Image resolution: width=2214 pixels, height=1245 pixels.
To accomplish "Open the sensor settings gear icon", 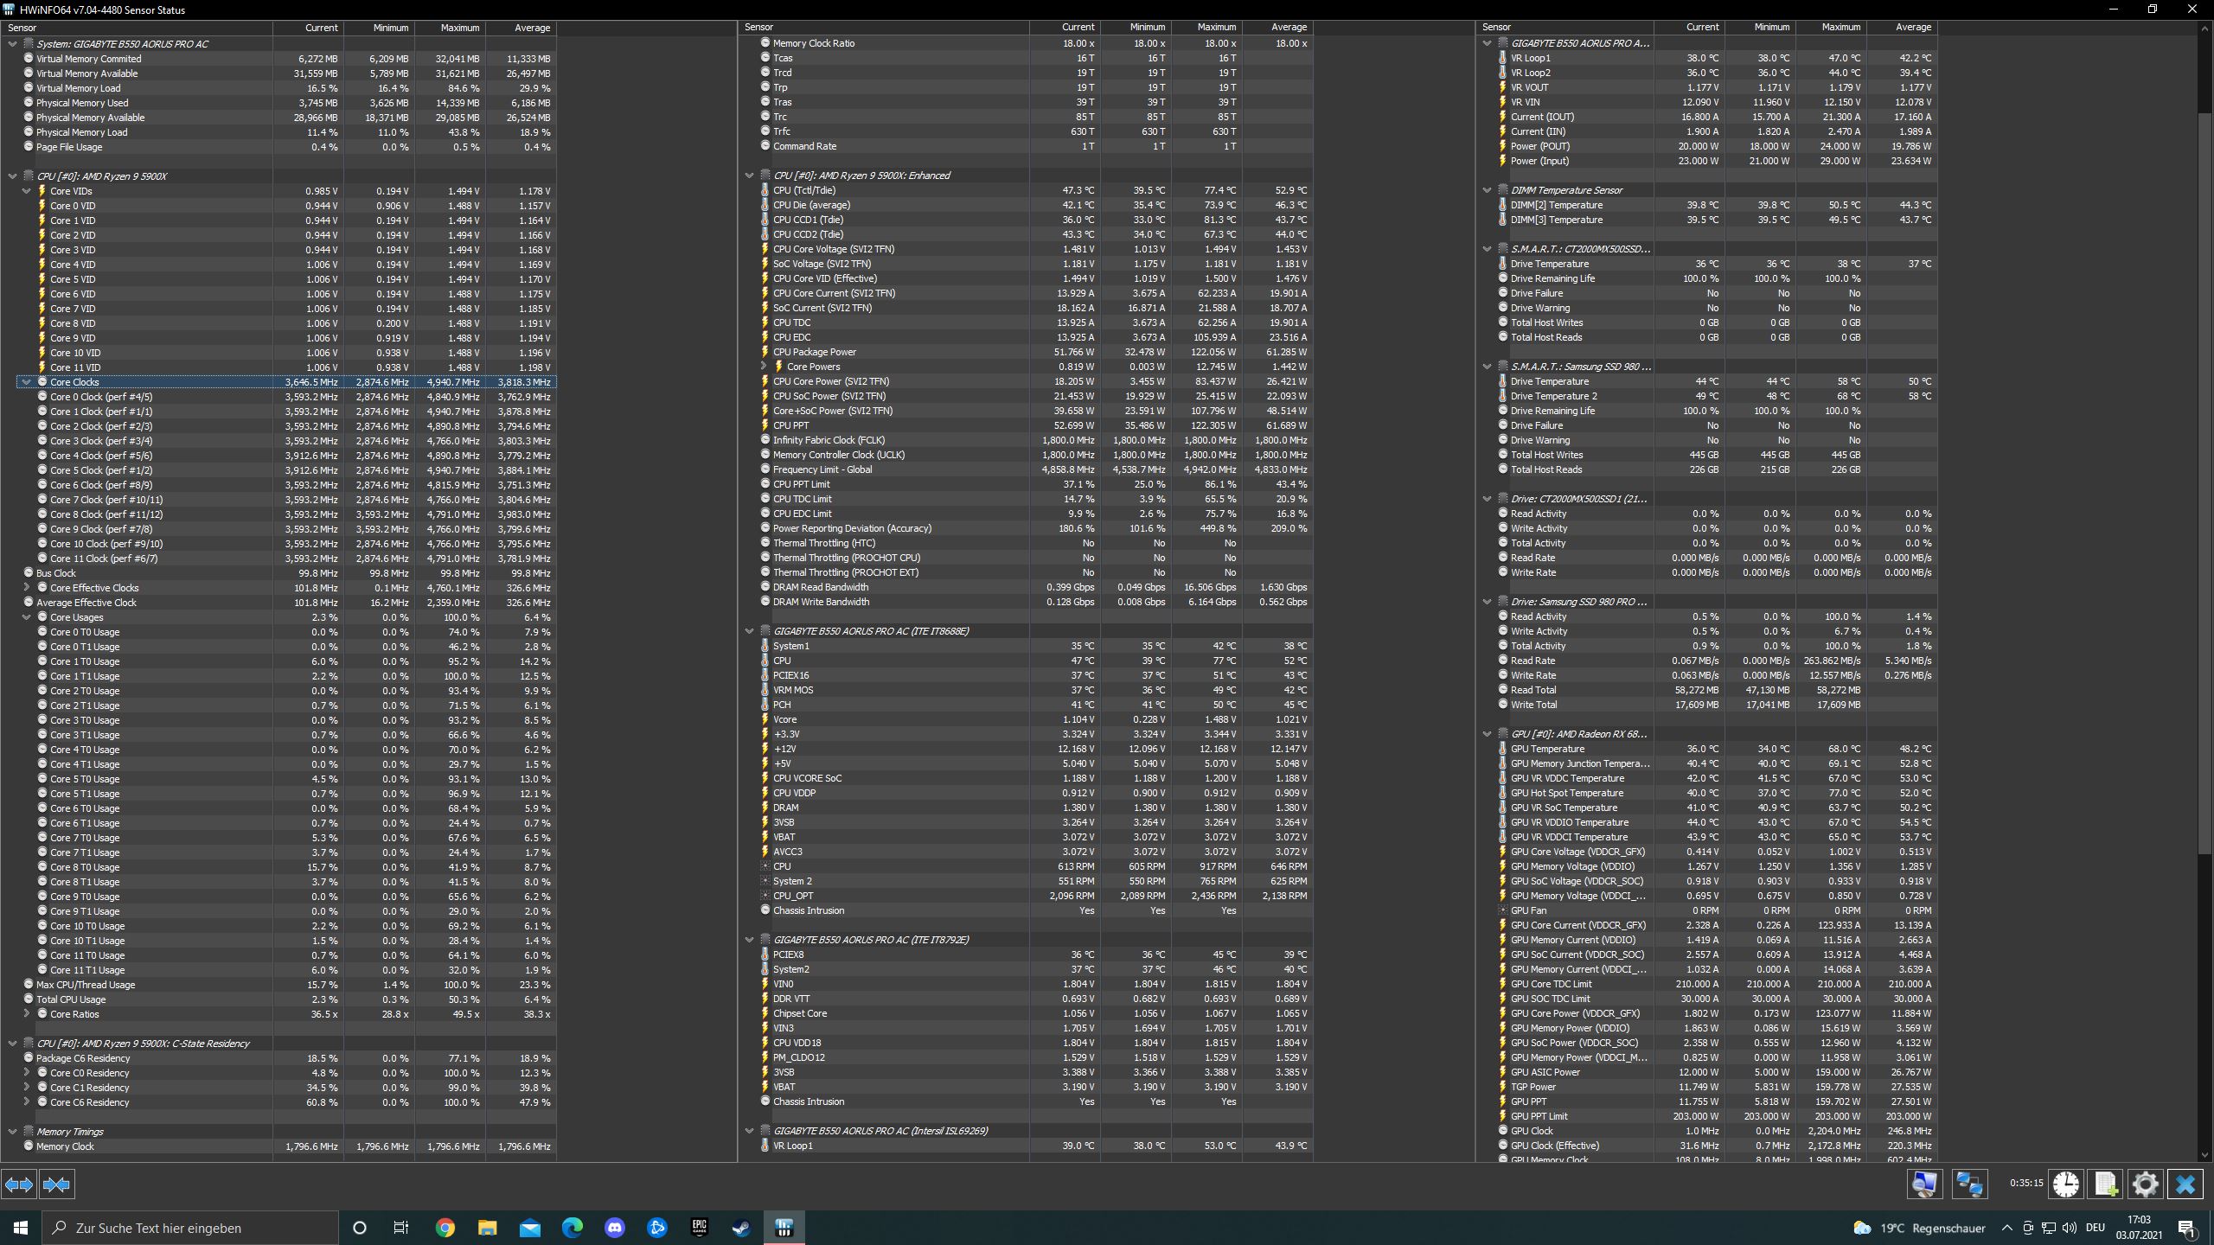I will 2145,1184.
